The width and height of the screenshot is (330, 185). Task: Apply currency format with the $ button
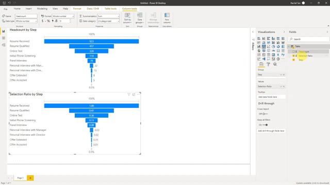42,21
